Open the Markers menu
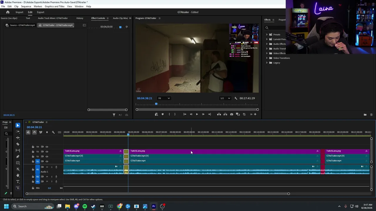The height and width of the screenshot is (211, 376). (x=38, y=6)
